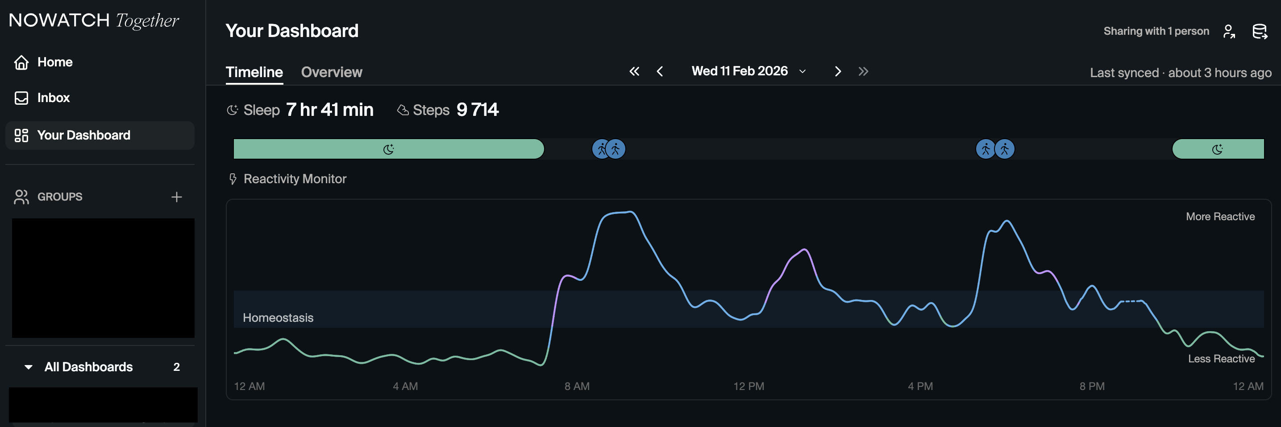This screenshot has height=427, width=1281.
Task: Open the Wed 11 Feb 2026 date picker
Action: pyautogui.click(x=749, y=71)
